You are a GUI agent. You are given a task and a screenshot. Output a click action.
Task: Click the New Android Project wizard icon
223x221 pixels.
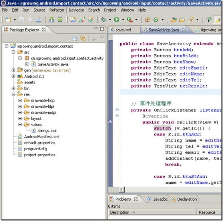tap(73, 20)
